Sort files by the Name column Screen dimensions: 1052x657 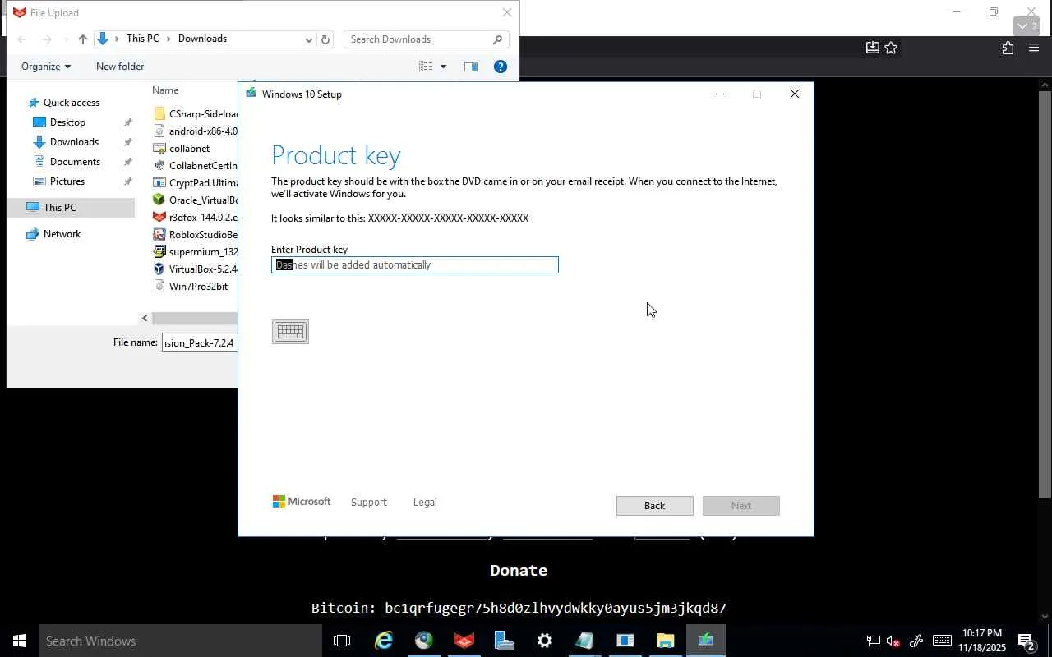165,90
